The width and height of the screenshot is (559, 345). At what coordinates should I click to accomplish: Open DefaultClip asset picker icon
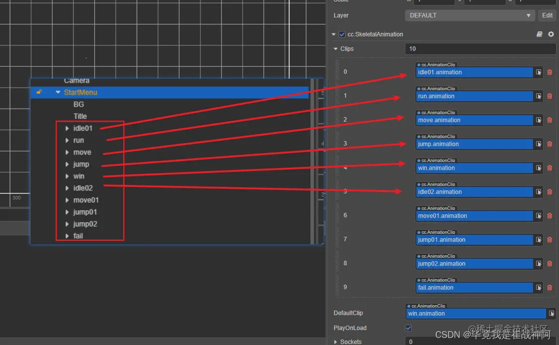point(552,314)
